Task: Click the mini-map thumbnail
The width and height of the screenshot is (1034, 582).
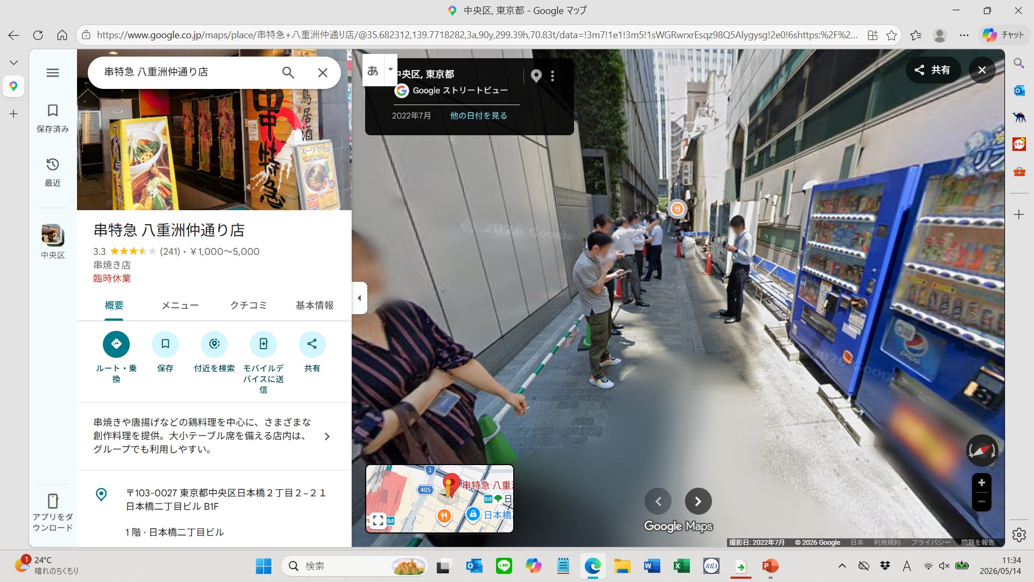Action: pos(439,498)
